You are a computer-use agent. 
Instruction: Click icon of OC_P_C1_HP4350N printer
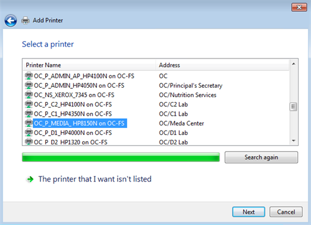point(29,114)
